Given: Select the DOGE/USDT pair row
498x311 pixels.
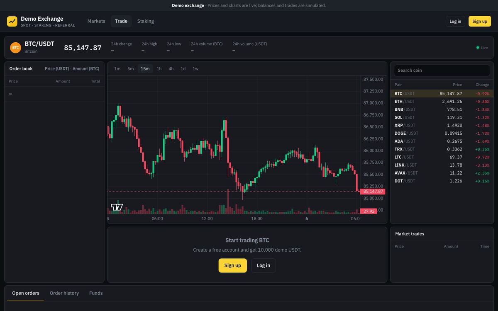Looking at the screenshot, I should [x=442, y=134].
